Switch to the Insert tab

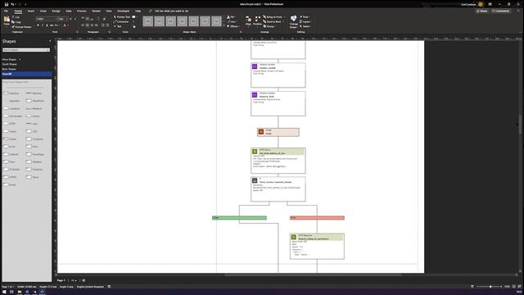(x=31, y=11)
